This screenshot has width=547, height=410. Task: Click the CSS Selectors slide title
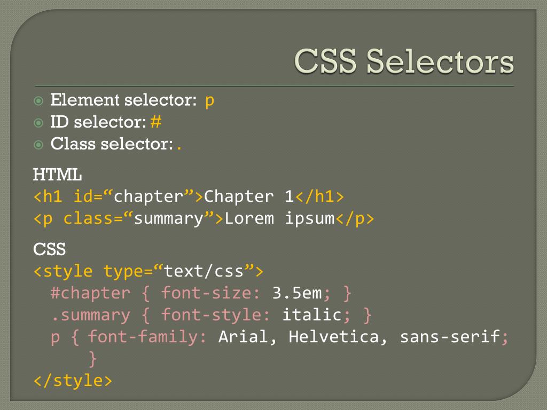point(404,61)
